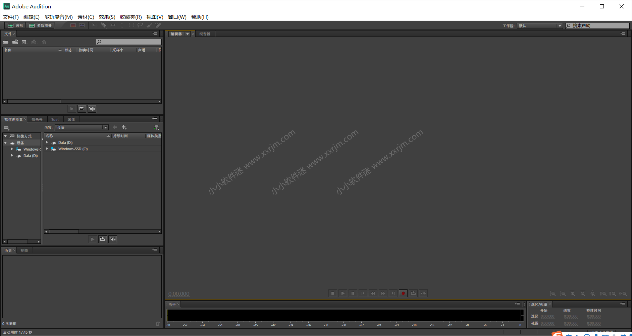
Task: Expand Data (D:) in content list
Action: 47,143
